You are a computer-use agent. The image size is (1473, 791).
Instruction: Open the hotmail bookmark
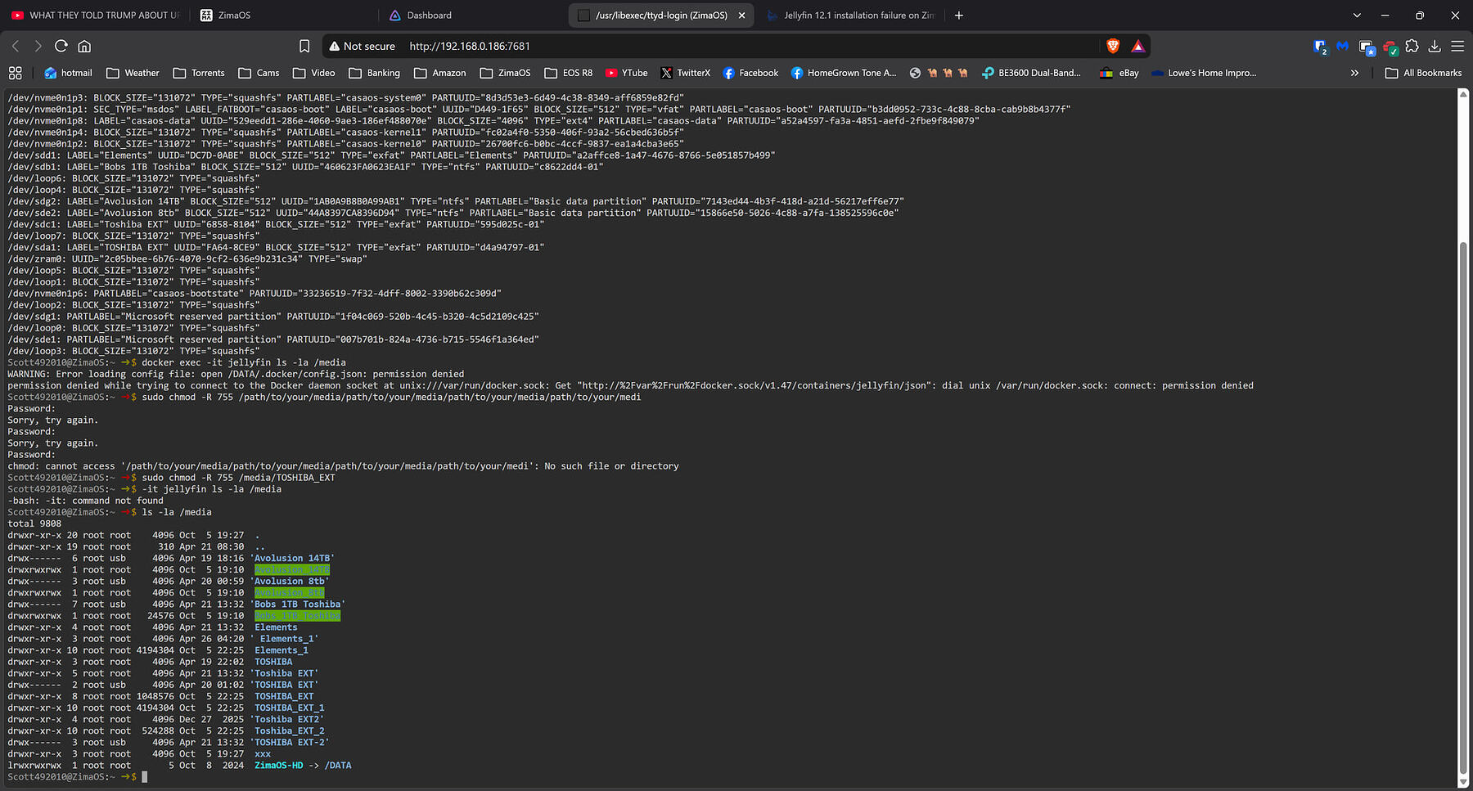(x=68, y=73)
